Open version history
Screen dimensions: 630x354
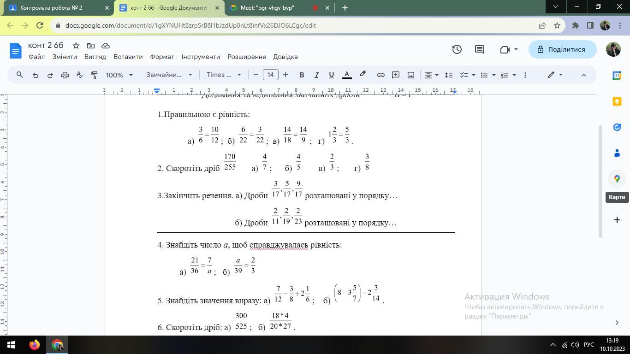click(x=457, y=49)
